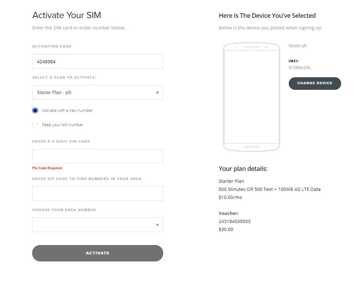Open the area number selection arrow
Viewport: 359px width, 281px height.
(157, 225)
